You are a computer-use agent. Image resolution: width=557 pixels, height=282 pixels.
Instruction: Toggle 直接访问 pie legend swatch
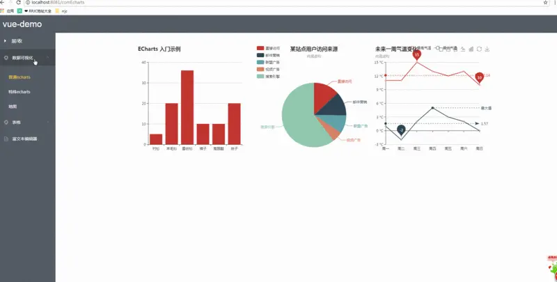point(260,48)
